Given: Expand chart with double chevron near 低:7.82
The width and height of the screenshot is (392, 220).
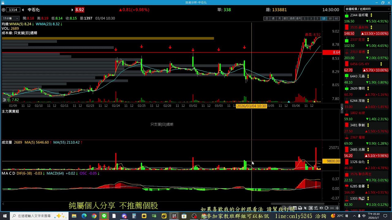Looking at the screenshot, I should 4,100.
